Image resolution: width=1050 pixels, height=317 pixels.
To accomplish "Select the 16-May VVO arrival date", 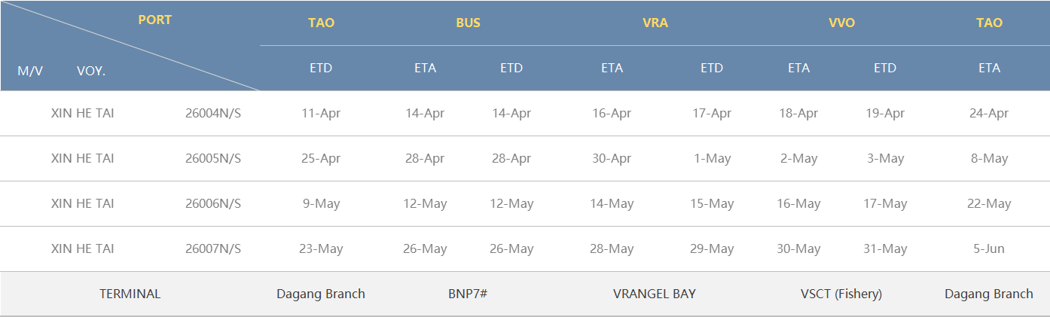I will (x=798, y=204).
